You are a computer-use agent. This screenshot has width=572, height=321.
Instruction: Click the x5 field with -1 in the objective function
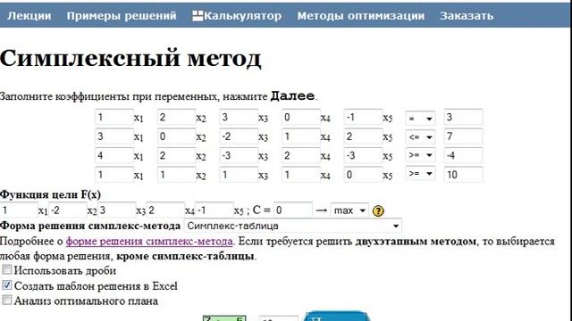214,210
